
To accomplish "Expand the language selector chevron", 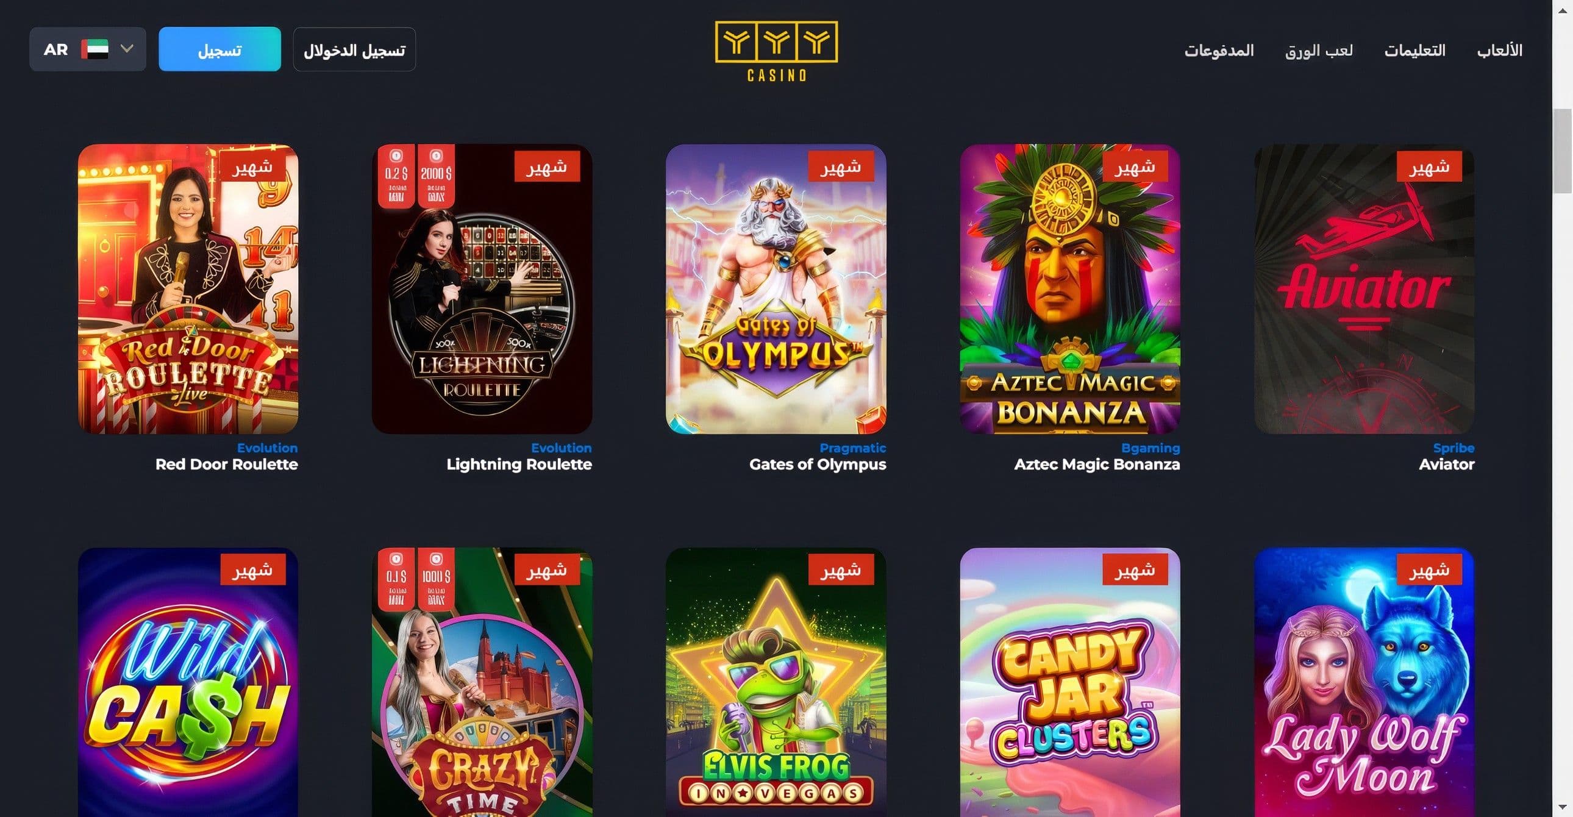I will [127, 48].
